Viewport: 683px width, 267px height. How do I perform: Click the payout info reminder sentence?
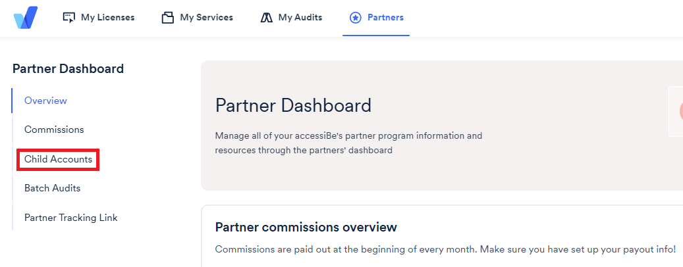(x=446, y=250)
